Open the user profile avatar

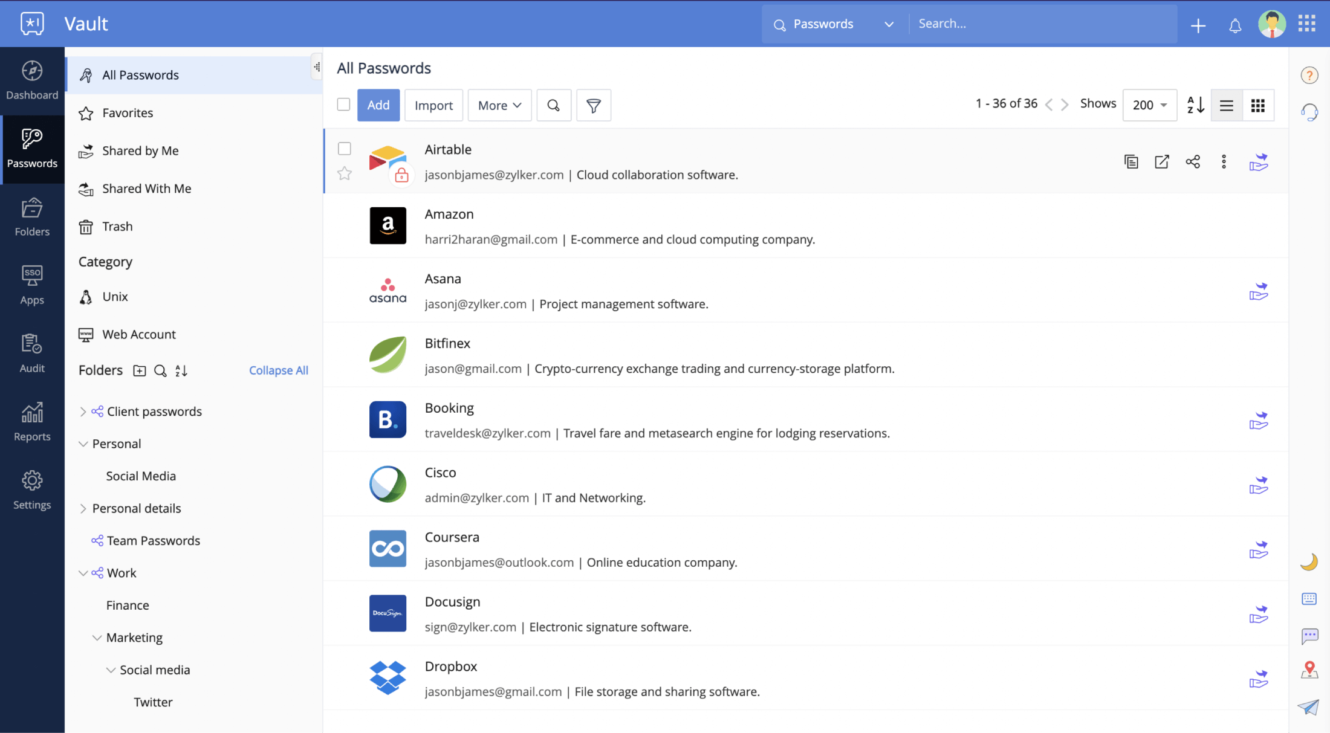click(x=1272, y=24)
